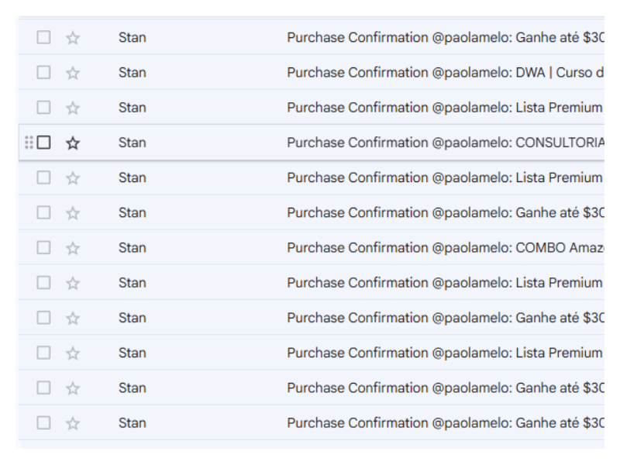Screen dimensions: 620x465
Task: Star the CONSULTORIA purchase confirmation email
Action: (73, 143)
